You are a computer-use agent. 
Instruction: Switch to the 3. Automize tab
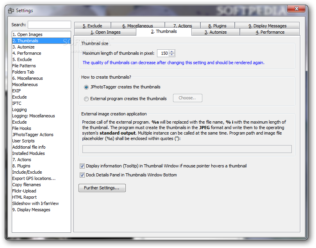tap(216, 32)
